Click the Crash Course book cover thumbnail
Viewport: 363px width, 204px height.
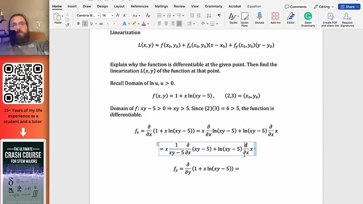23,172
